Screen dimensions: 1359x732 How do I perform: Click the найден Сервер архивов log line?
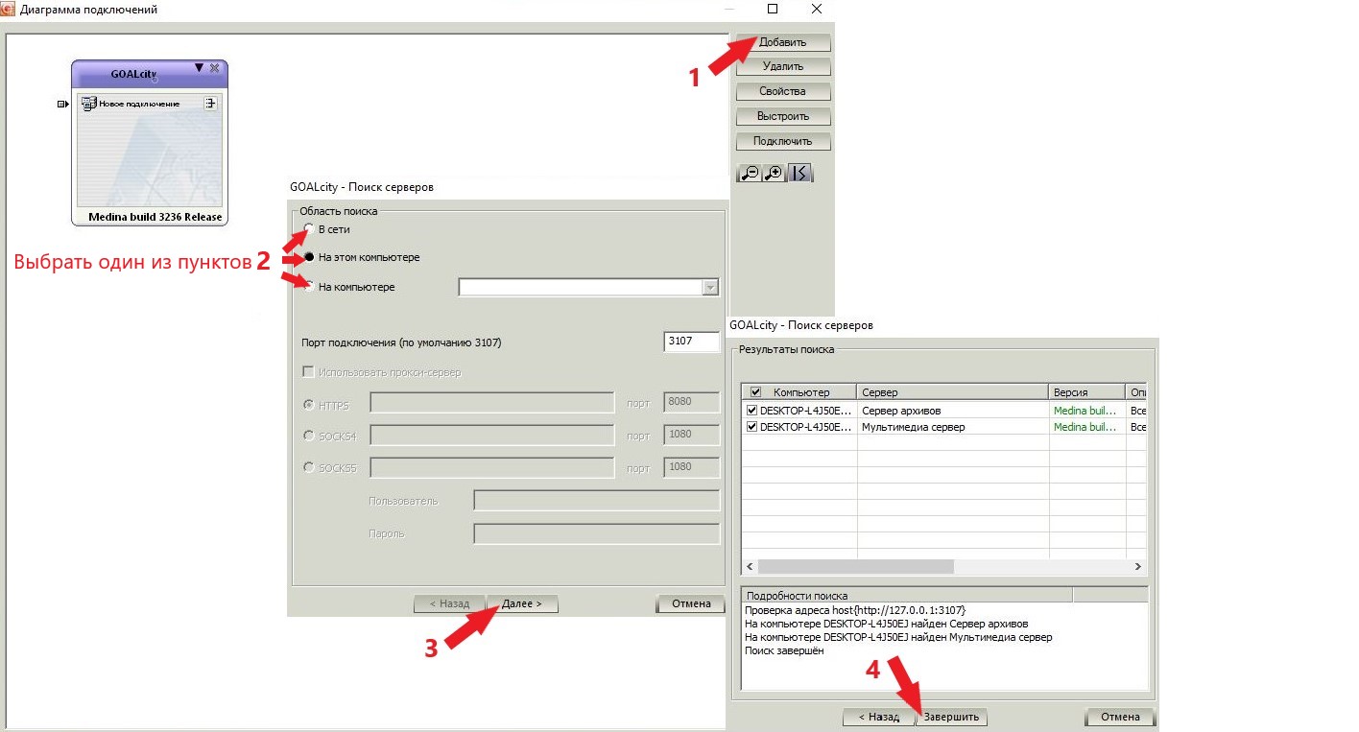[x=886, y=624]
